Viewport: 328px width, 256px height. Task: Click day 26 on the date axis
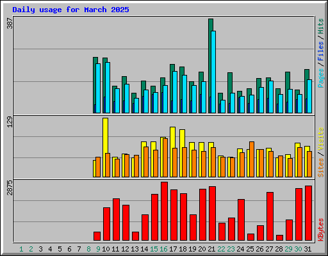tap(259, 249)
